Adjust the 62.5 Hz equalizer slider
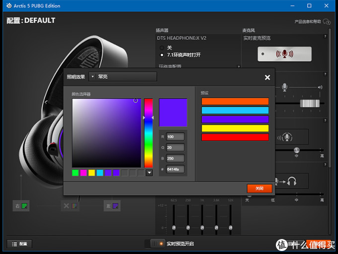The width and height of the screenshot is (338, 254). point(174,228)
